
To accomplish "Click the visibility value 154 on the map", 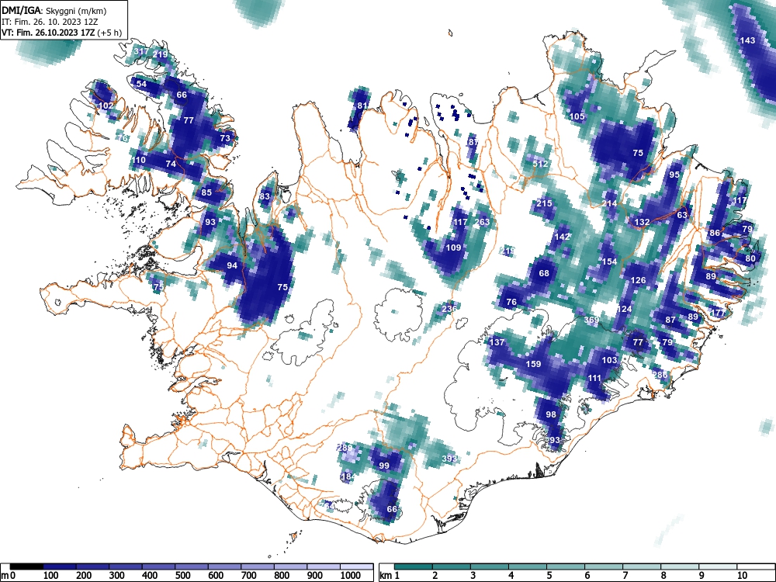I will click(610, 262).
